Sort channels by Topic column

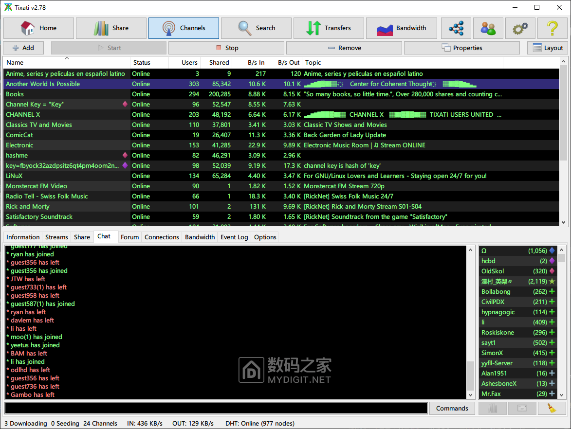(x=403, y=62)
